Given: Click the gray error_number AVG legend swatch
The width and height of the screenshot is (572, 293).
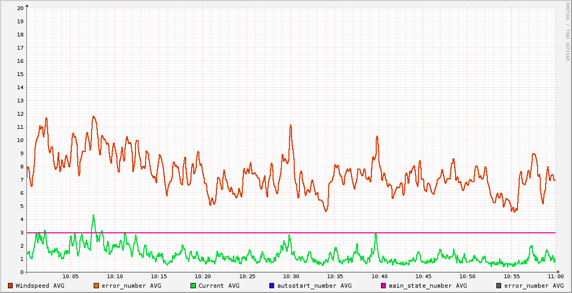Looking at the screenshot, I should click(x=499, y=286).
